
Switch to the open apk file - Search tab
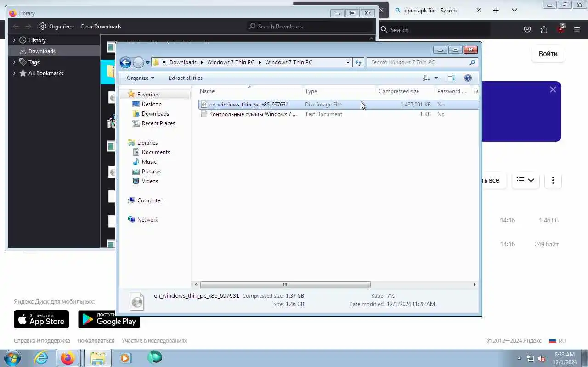[x=430, y=11]
